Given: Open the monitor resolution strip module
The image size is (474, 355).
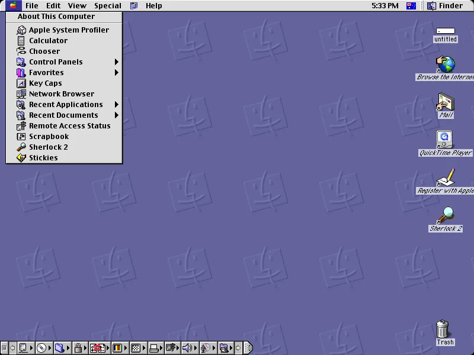Looking at the screenshot, I should 136,348.
